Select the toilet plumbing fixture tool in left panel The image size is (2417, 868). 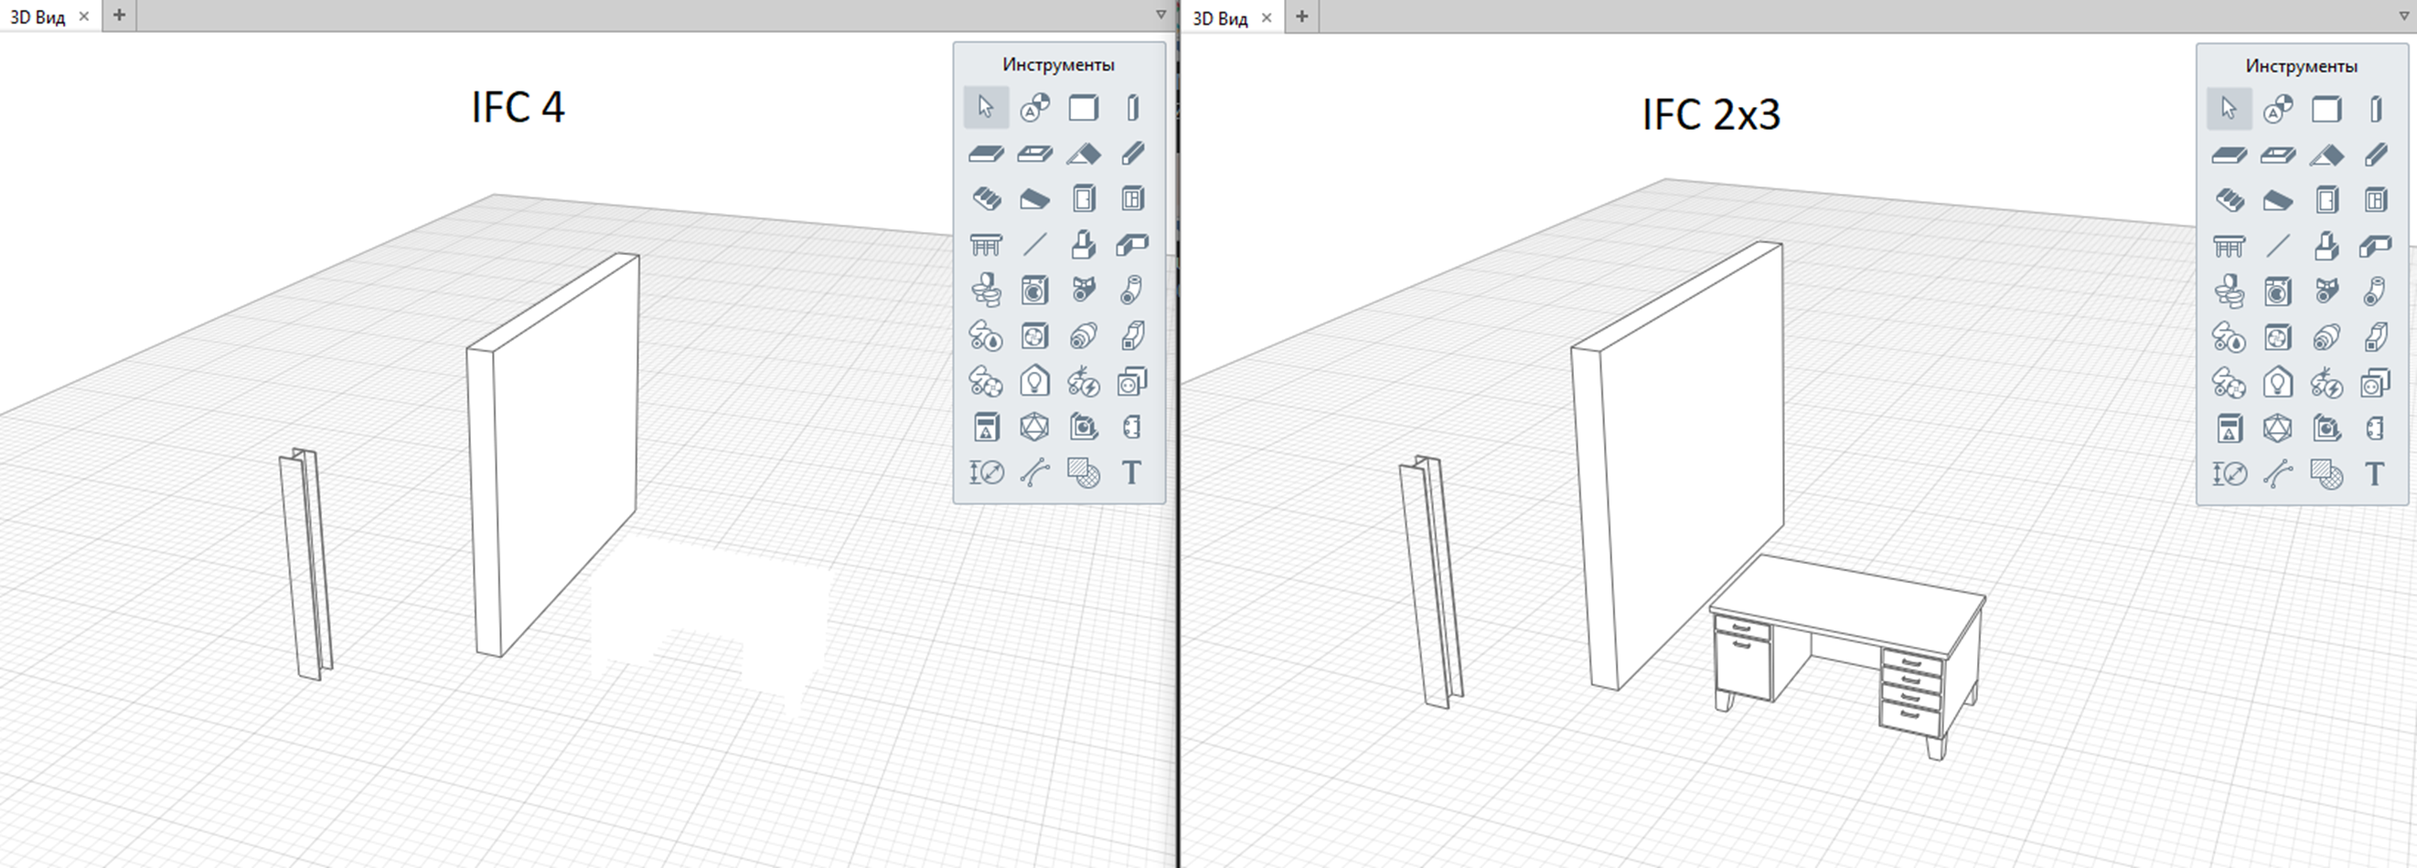[985, 291]
